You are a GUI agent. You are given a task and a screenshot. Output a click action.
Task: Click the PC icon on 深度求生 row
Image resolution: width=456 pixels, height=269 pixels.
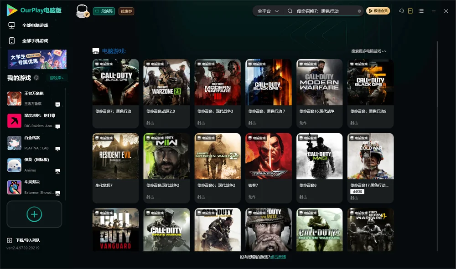pos(57,127)
